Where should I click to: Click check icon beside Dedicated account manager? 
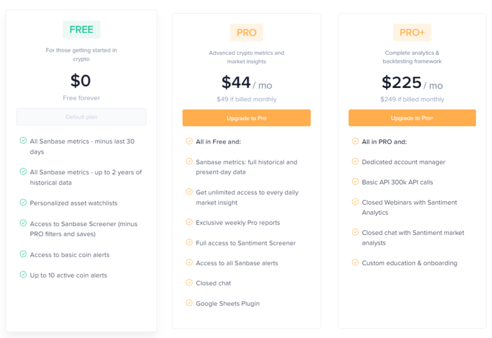(x=355, y=162)
